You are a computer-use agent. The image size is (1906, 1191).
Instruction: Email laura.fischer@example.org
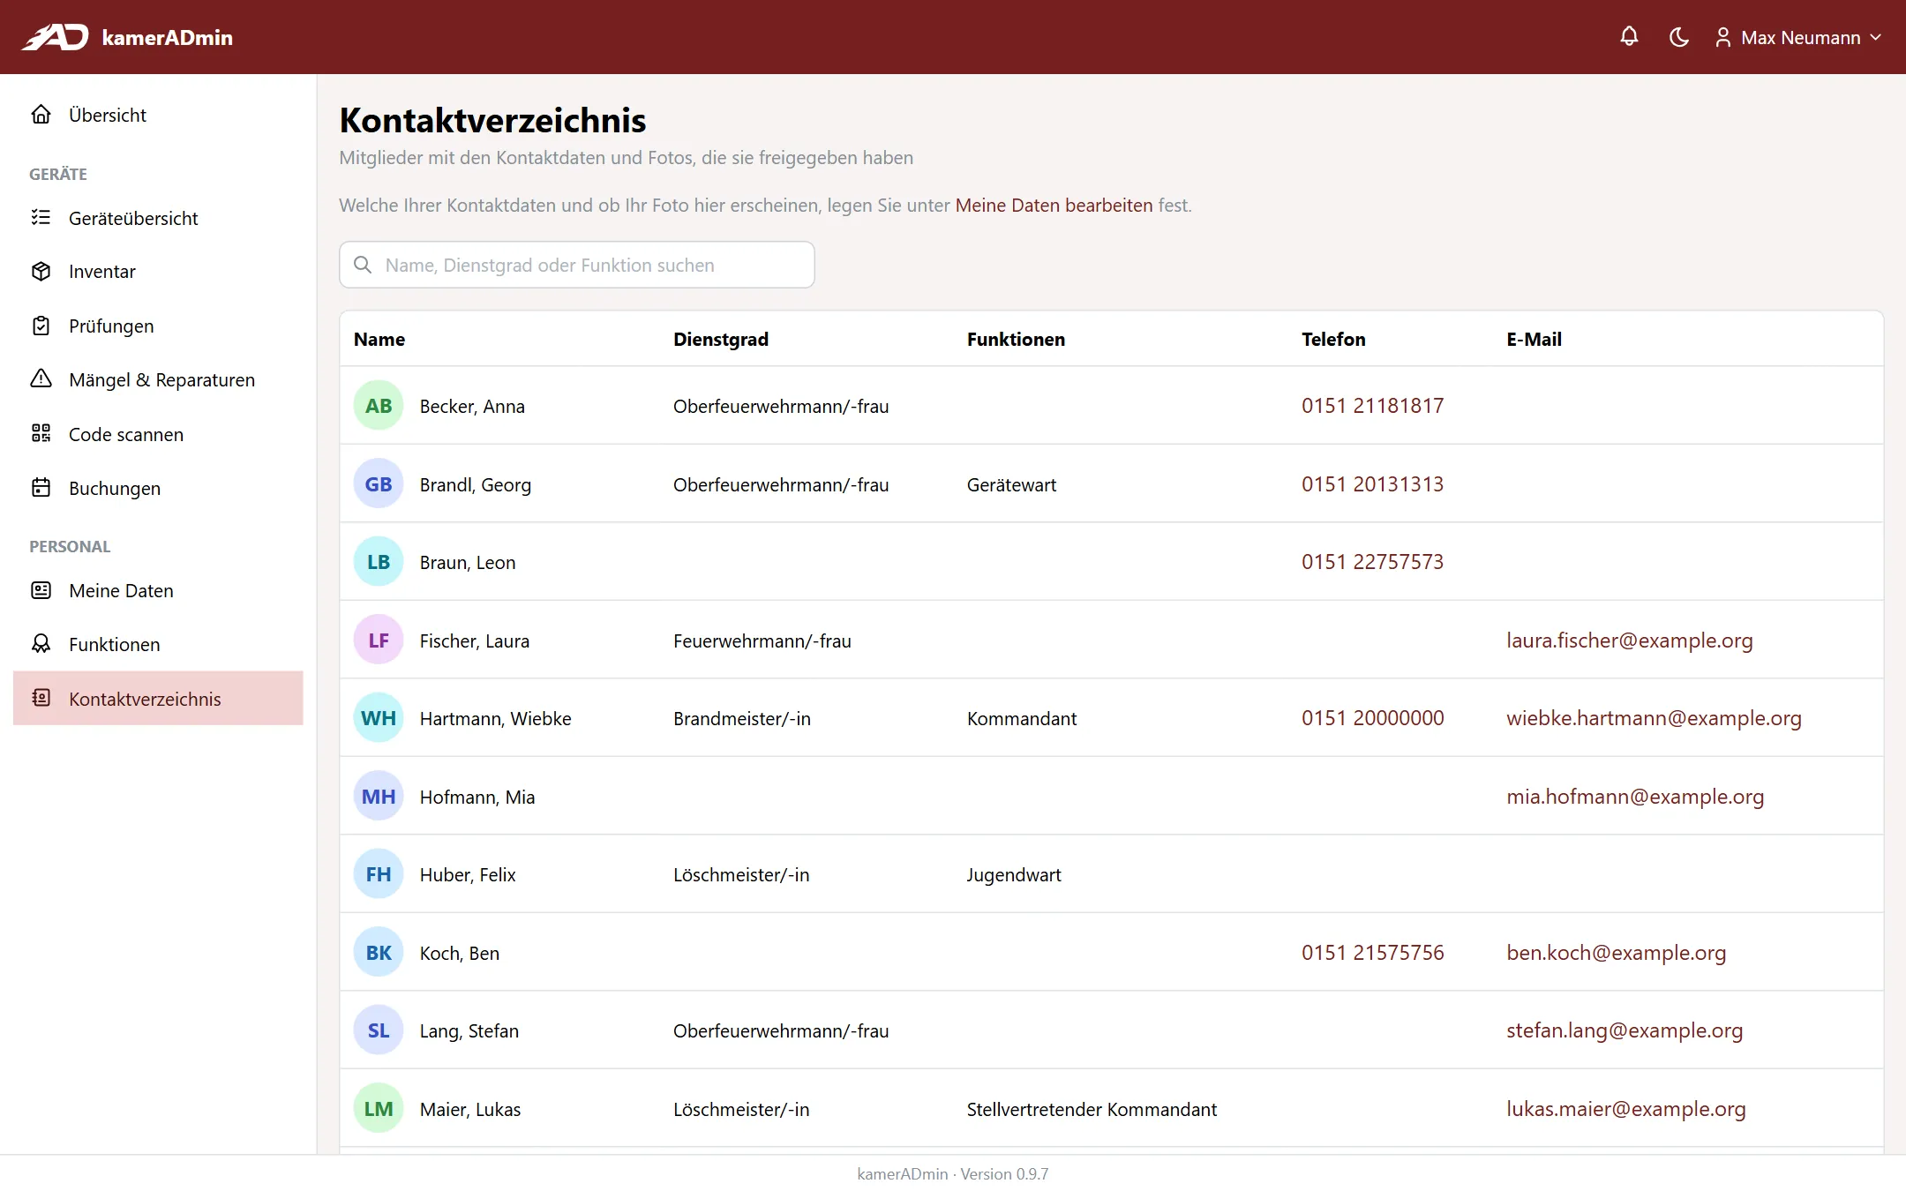point(1629,640)
